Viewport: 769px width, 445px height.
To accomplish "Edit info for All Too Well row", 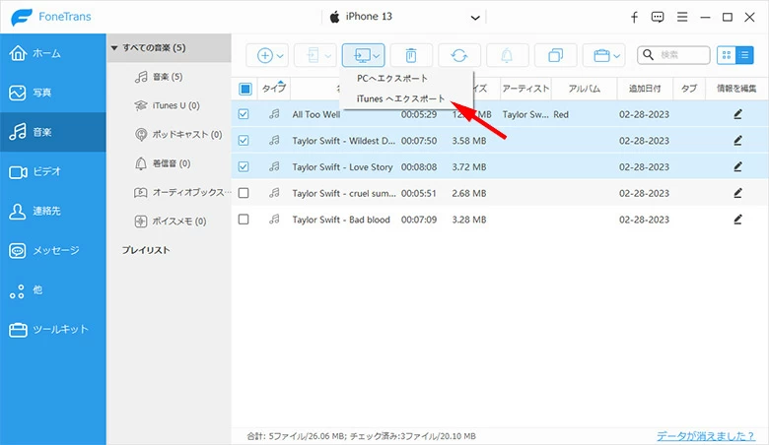I will (x=737, y=114).
